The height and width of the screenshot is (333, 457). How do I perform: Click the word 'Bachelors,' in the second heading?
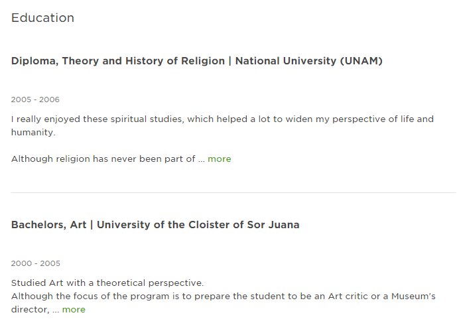(x=38, y=225)
